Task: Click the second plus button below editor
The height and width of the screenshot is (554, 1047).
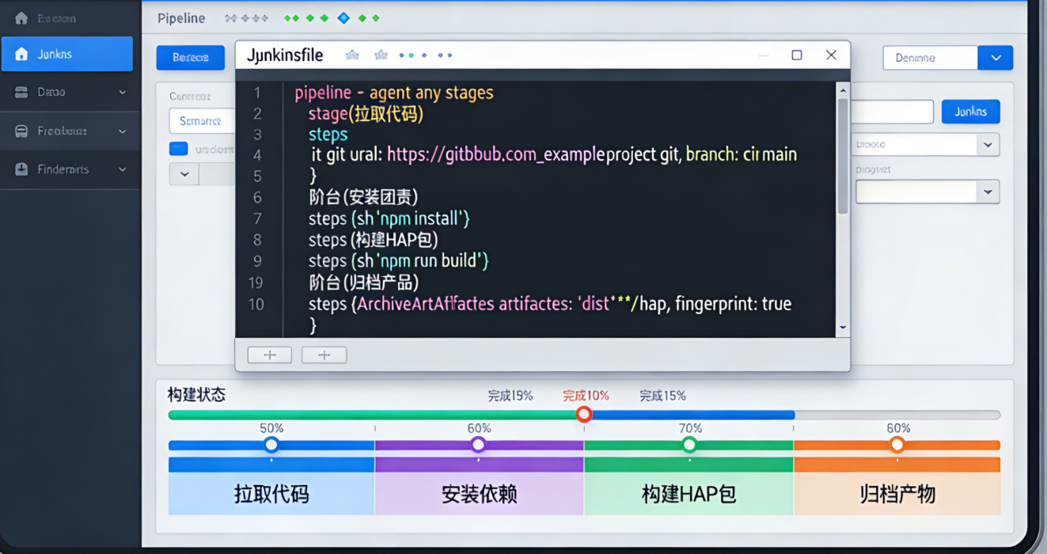Action: (x=324, y=355)
